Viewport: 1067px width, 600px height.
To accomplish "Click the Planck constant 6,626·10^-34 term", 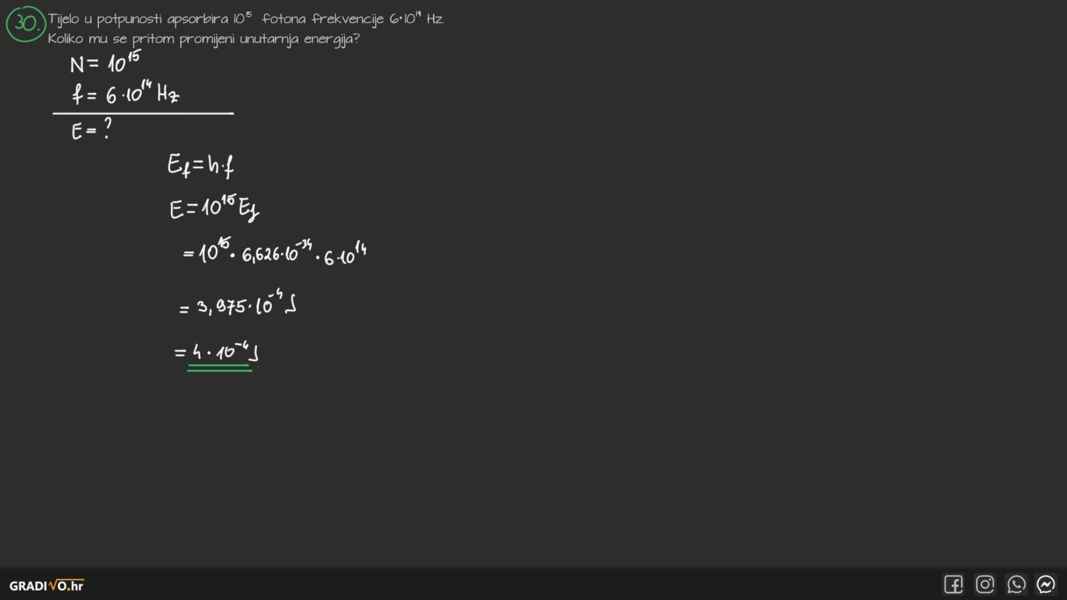I will (276, 253).
